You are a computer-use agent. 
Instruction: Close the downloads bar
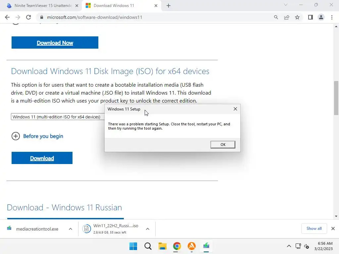pyautogui.click(x=333, y=229)
